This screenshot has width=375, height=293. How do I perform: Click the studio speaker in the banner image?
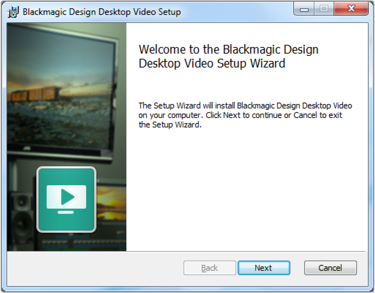click(21, 220)
